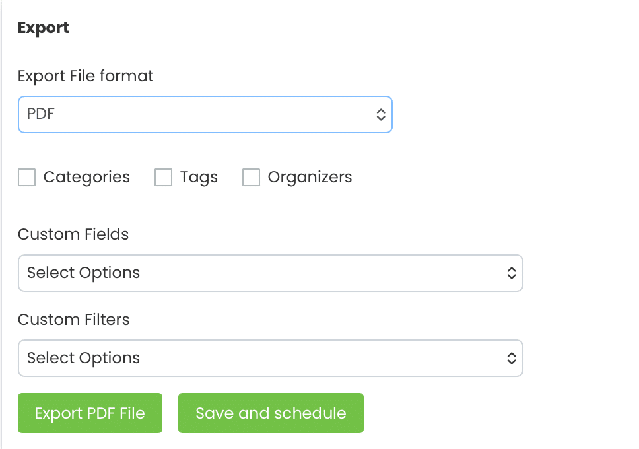639x449 pixels.
Task: Open the Export File format dropdown
Action: pyautogui.click(x=205, y=114)
